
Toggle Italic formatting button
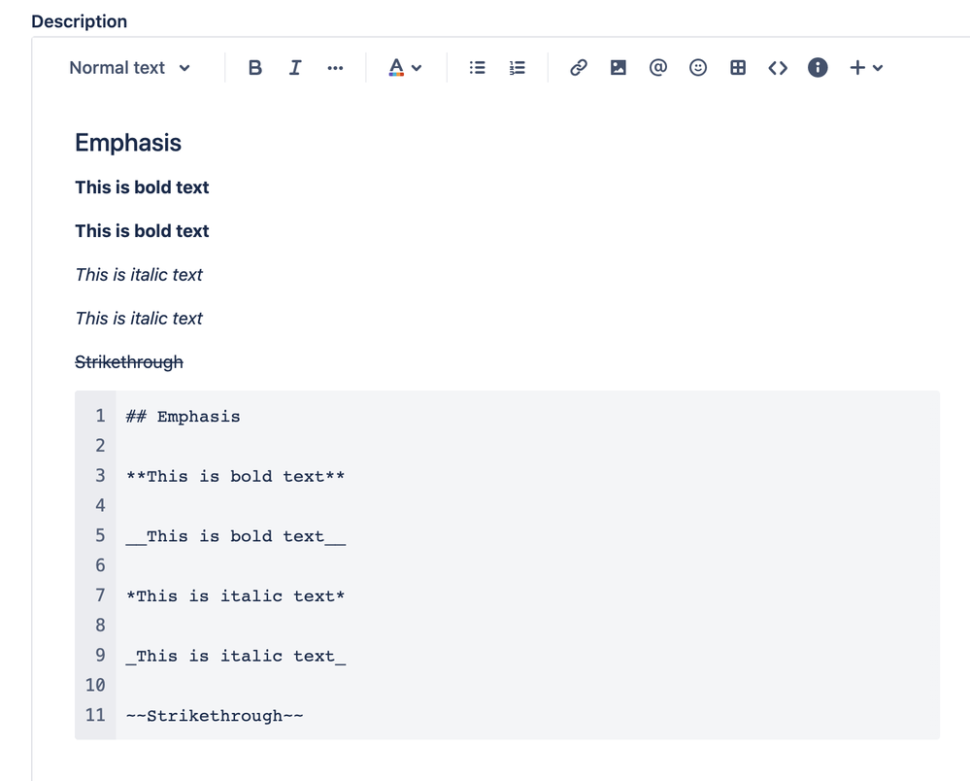[x=295, y=67]
